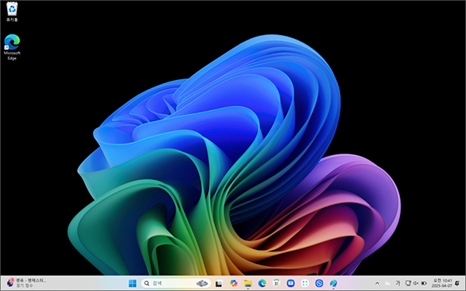
Task: Open Task View in the taskbar
Action: (219, 283)
